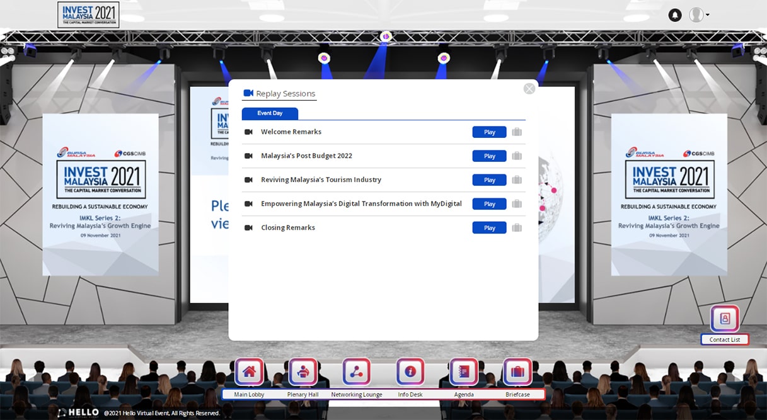The image size is (767, 420).
Task: Click the Main Lobby label
Action: point(249,395)
